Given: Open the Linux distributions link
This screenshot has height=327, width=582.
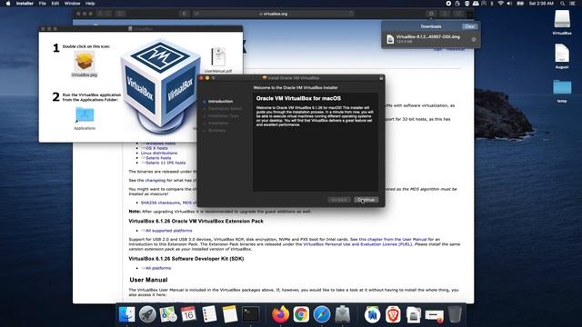Looking at the screenshot, I should coord(159,153).
